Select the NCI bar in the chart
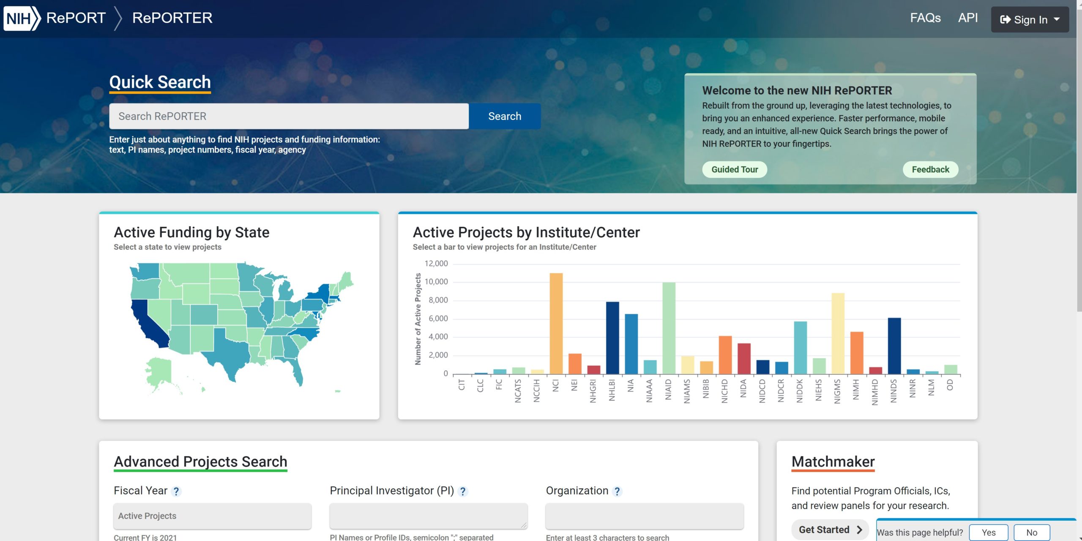This screenshot has width=1082, height=541. pos(556,324)
